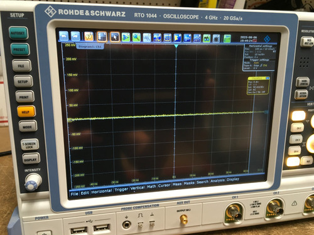This screenshot has height=235, width=314.
Task: Tap the Measurement tool icon
Action: 187,38
